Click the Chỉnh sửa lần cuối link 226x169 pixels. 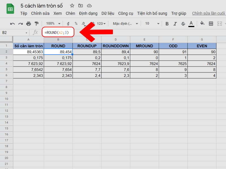click(208, 13)
